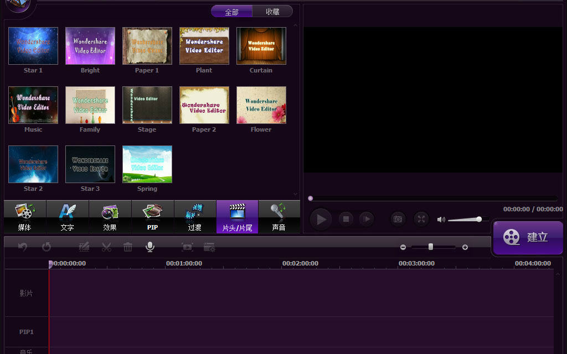Click the trash delete icon
Viewport: 567px width, 354px height.
(128, 247)
